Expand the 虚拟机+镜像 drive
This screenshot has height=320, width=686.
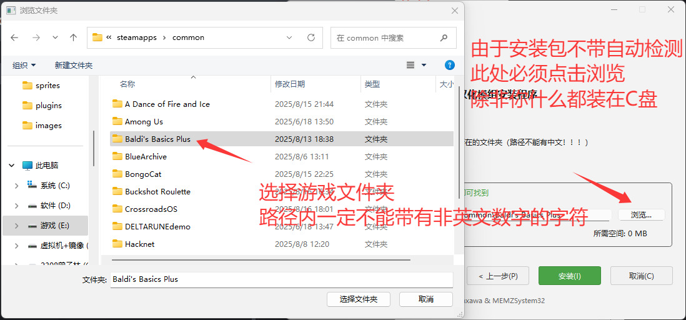point(17,246)
